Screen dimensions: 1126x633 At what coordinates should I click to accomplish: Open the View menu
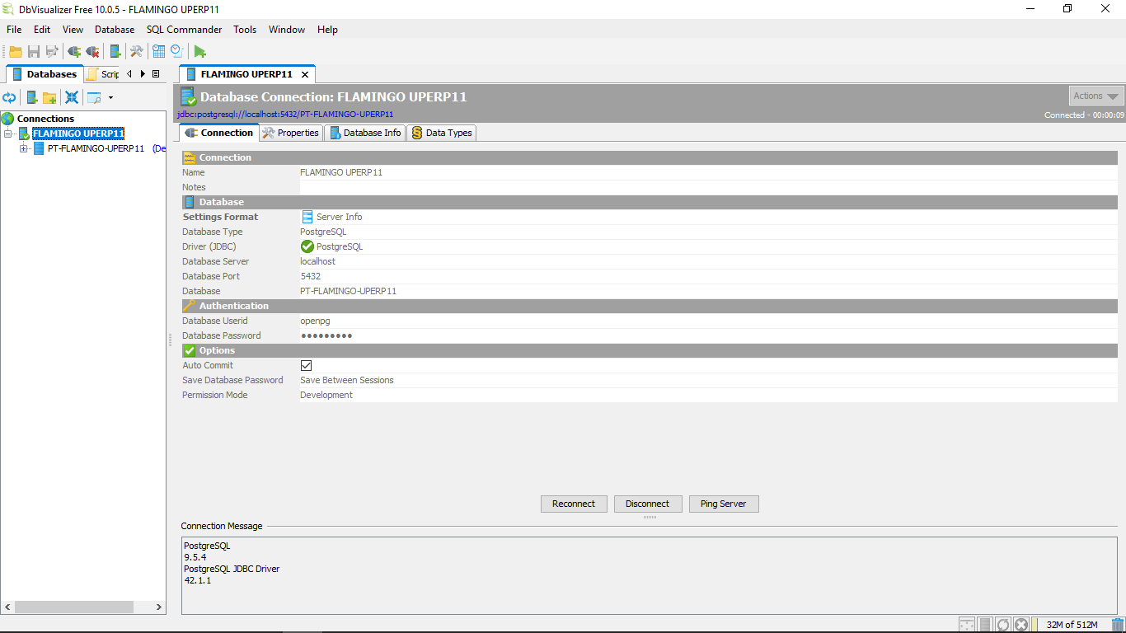[x=73, y=29]
